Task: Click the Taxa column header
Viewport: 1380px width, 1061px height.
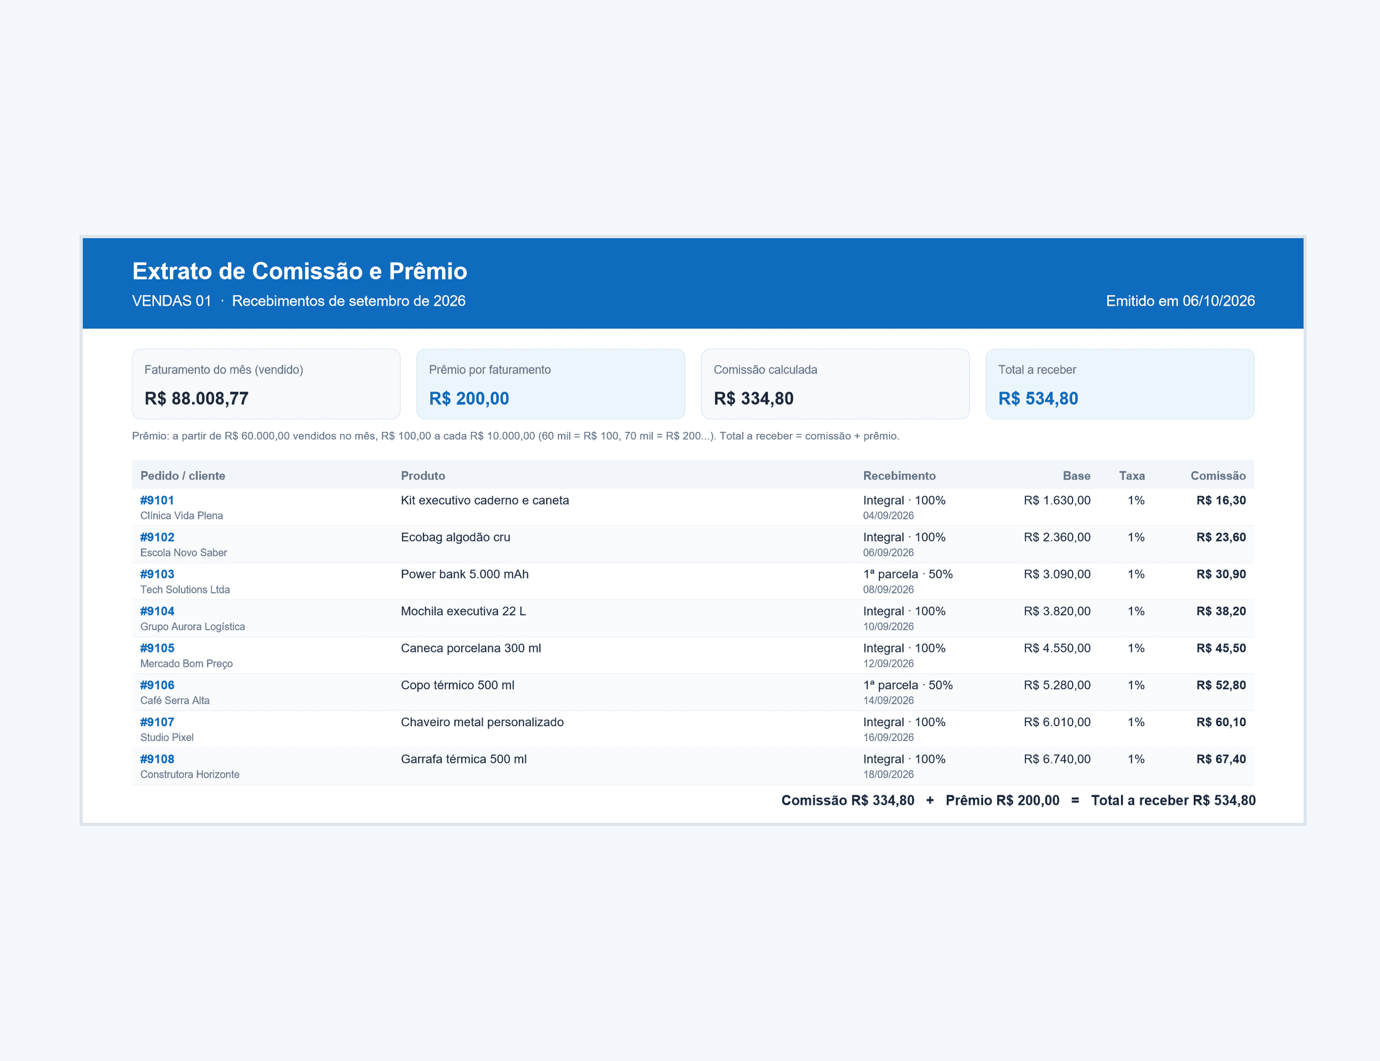Action: pyautogui.click(x=1132, y=475)
